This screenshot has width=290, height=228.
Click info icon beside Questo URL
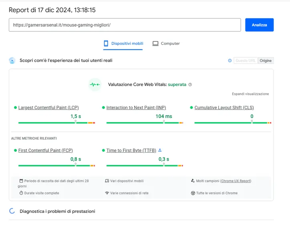pyautogui.click(x=230, y=61)
